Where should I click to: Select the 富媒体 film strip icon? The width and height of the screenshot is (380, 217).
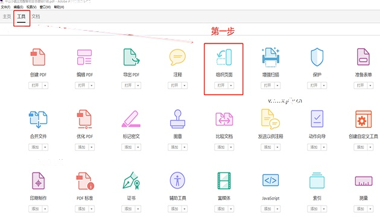tap(224, 181)
